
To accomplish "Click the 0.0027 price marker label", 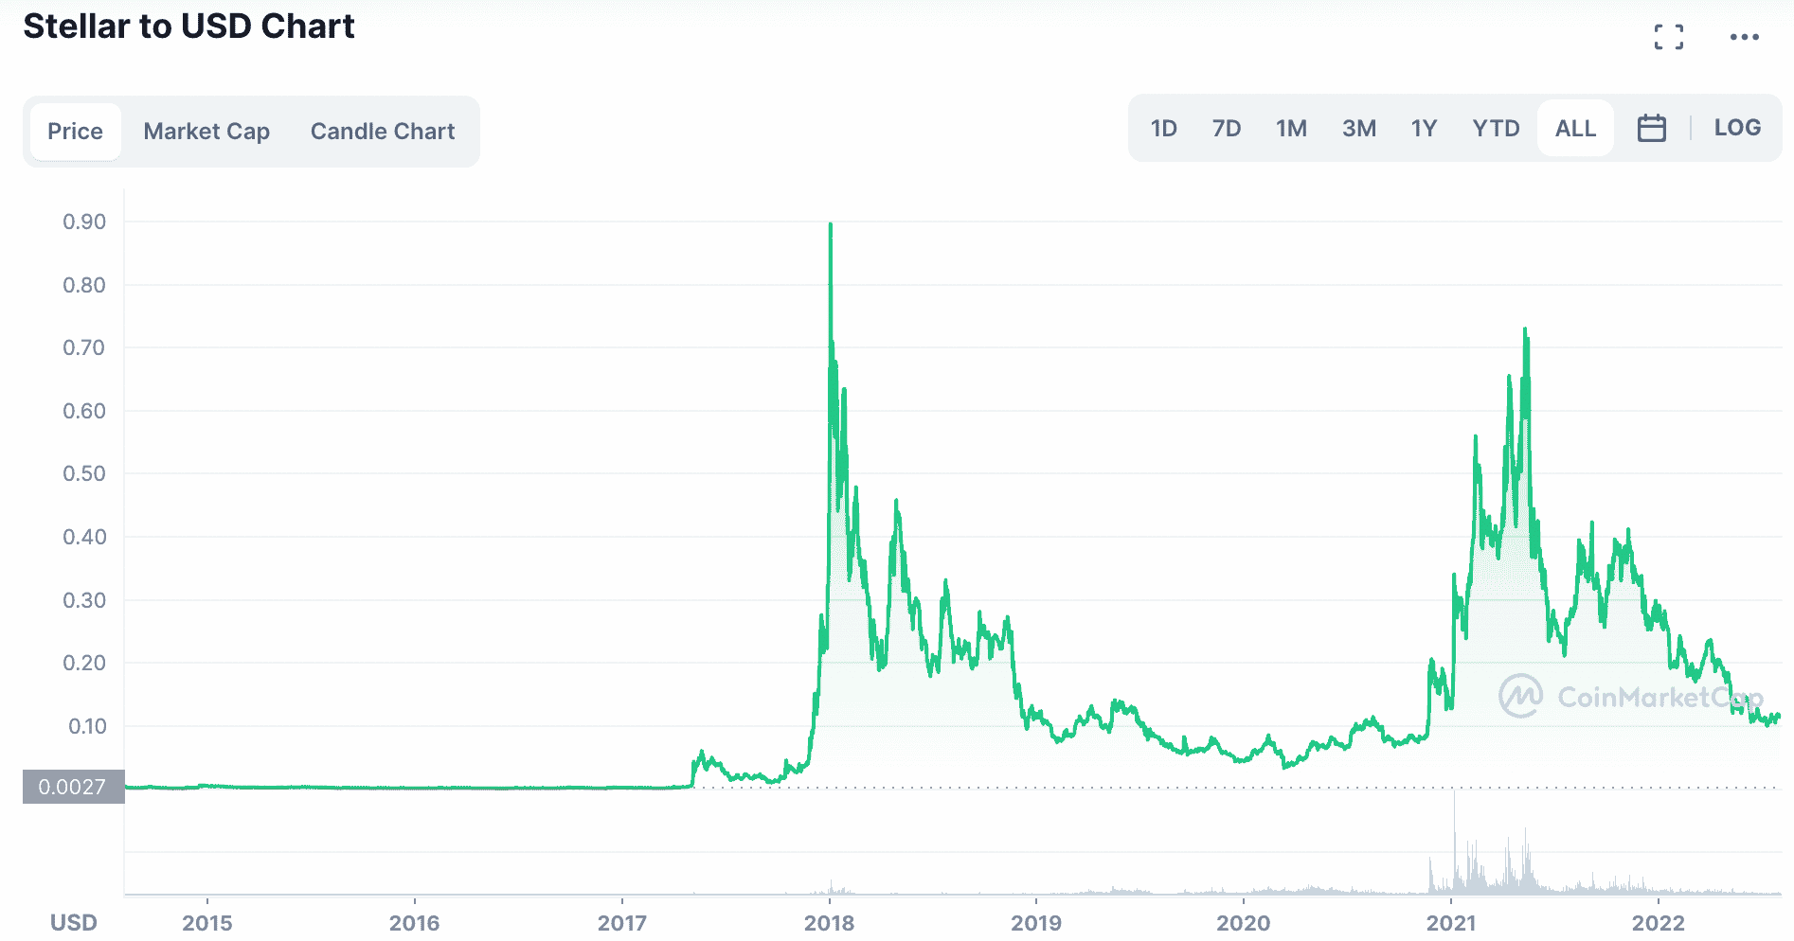I will click(73, 787).
